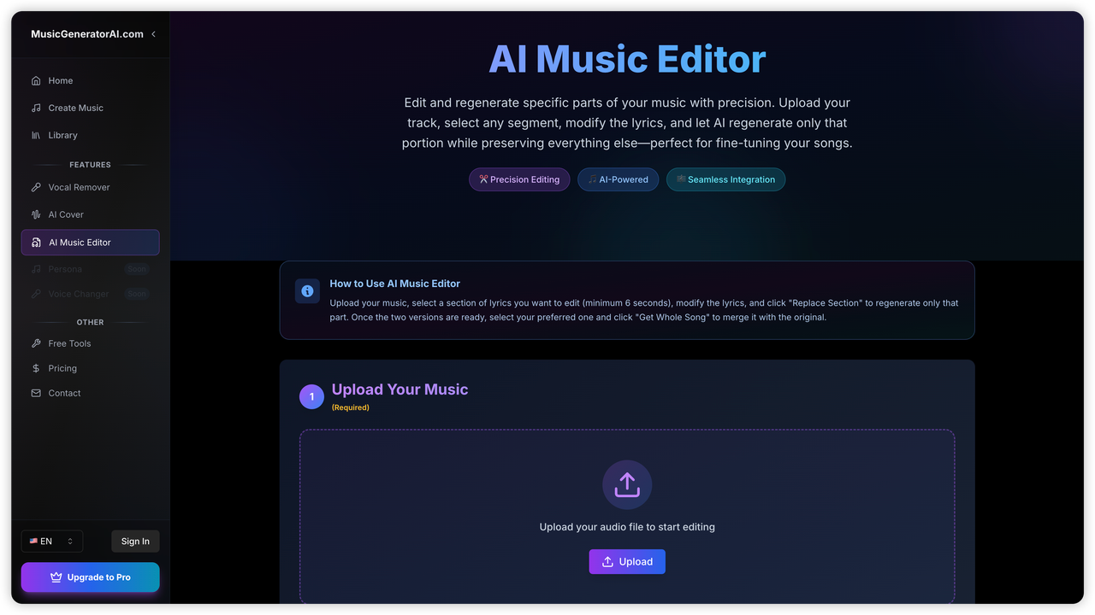This screenshot has height=615, width=1095.
Task: Click the Upgrade to Pro button
Action: (91, 577)
